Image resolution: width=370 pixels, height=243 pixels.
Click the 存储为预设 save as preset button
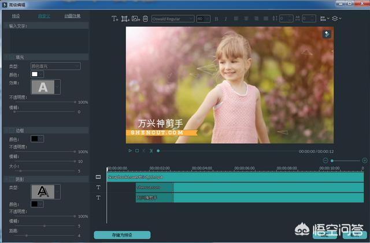(122, 235)
